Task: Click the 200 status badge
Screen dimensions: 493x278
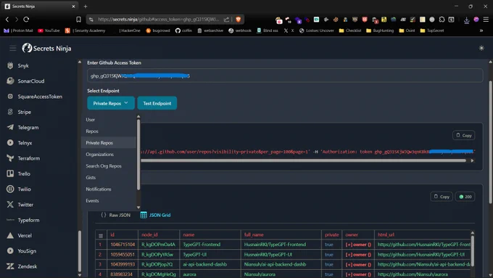Action: (465, 197)
